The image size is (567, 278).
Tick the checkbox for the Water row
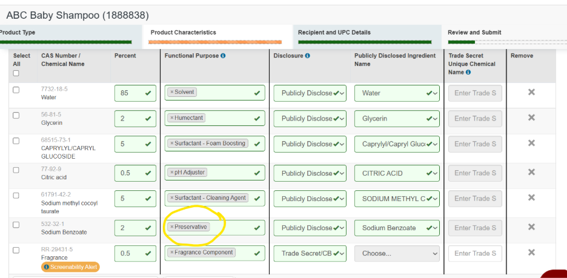point(16,90)
